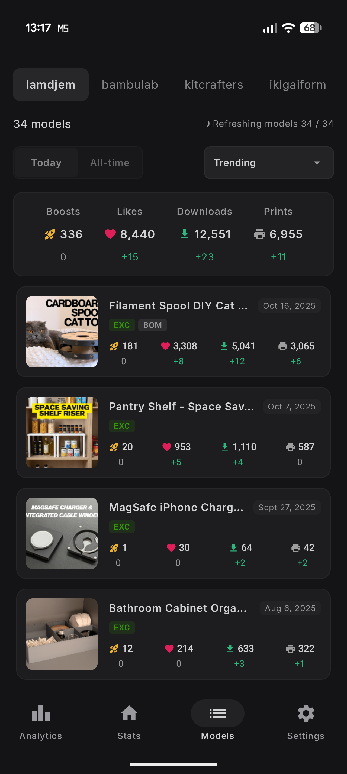Tap the Models list icon
347x774 pixels.
point(217,713)
